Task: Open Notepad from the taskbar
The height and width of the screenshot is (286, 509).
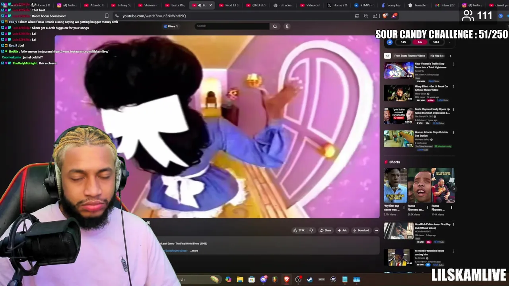Action: (x=345, y=280)
